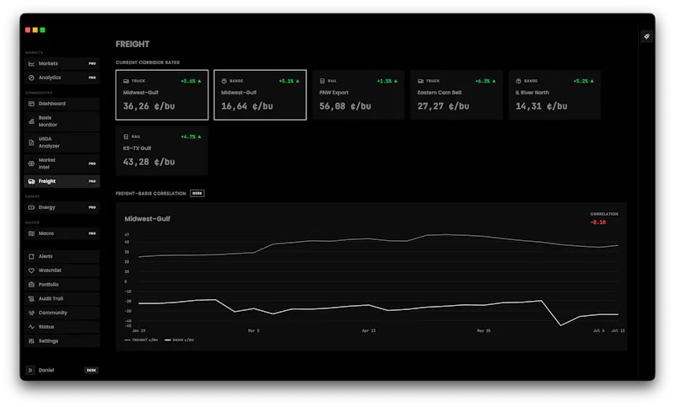Image resolution: width=675 pixels, height=407 pixels.
Task: Click the FREIGHT page heading
Action: 132,44
